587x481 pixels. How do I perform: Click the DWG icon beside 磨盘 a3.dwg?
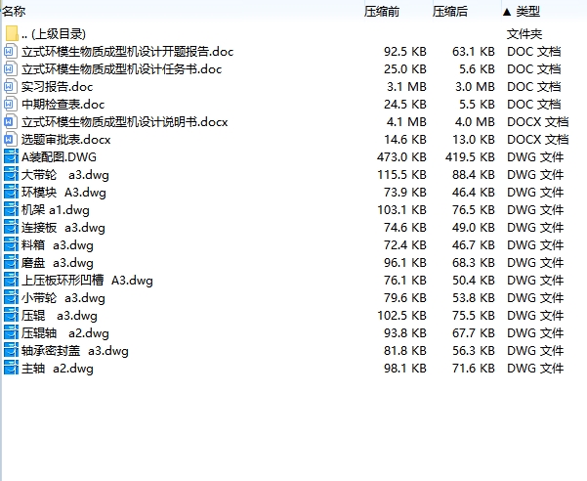[x=11, y=263]
